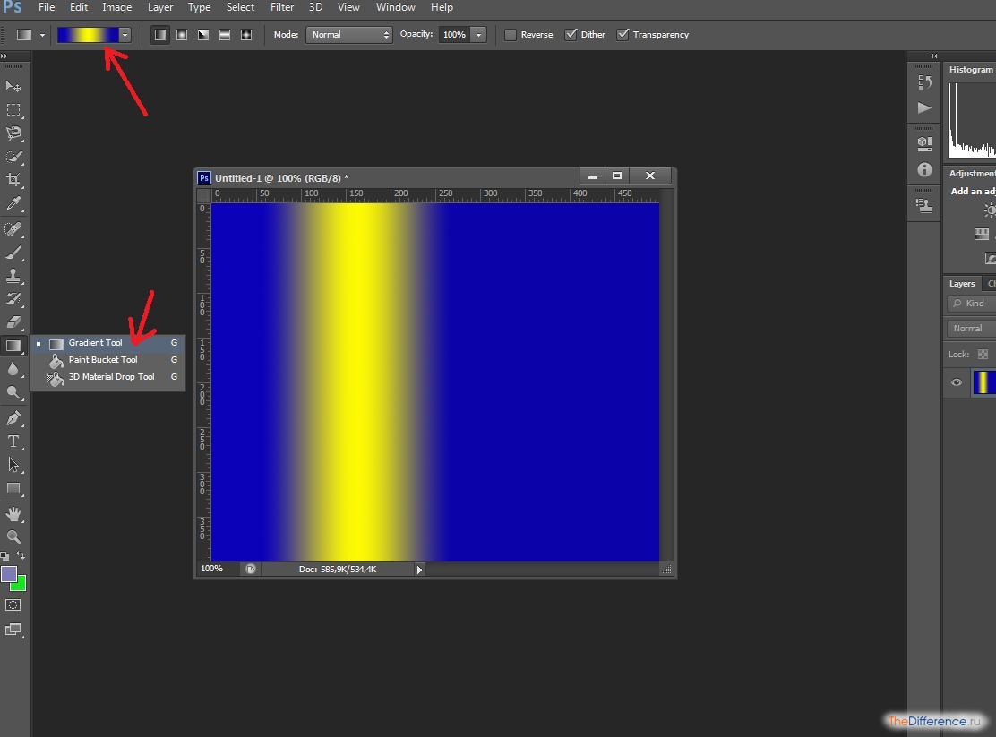Select the Dodge tool
This screenshot has width=996, height=737.
13,392
